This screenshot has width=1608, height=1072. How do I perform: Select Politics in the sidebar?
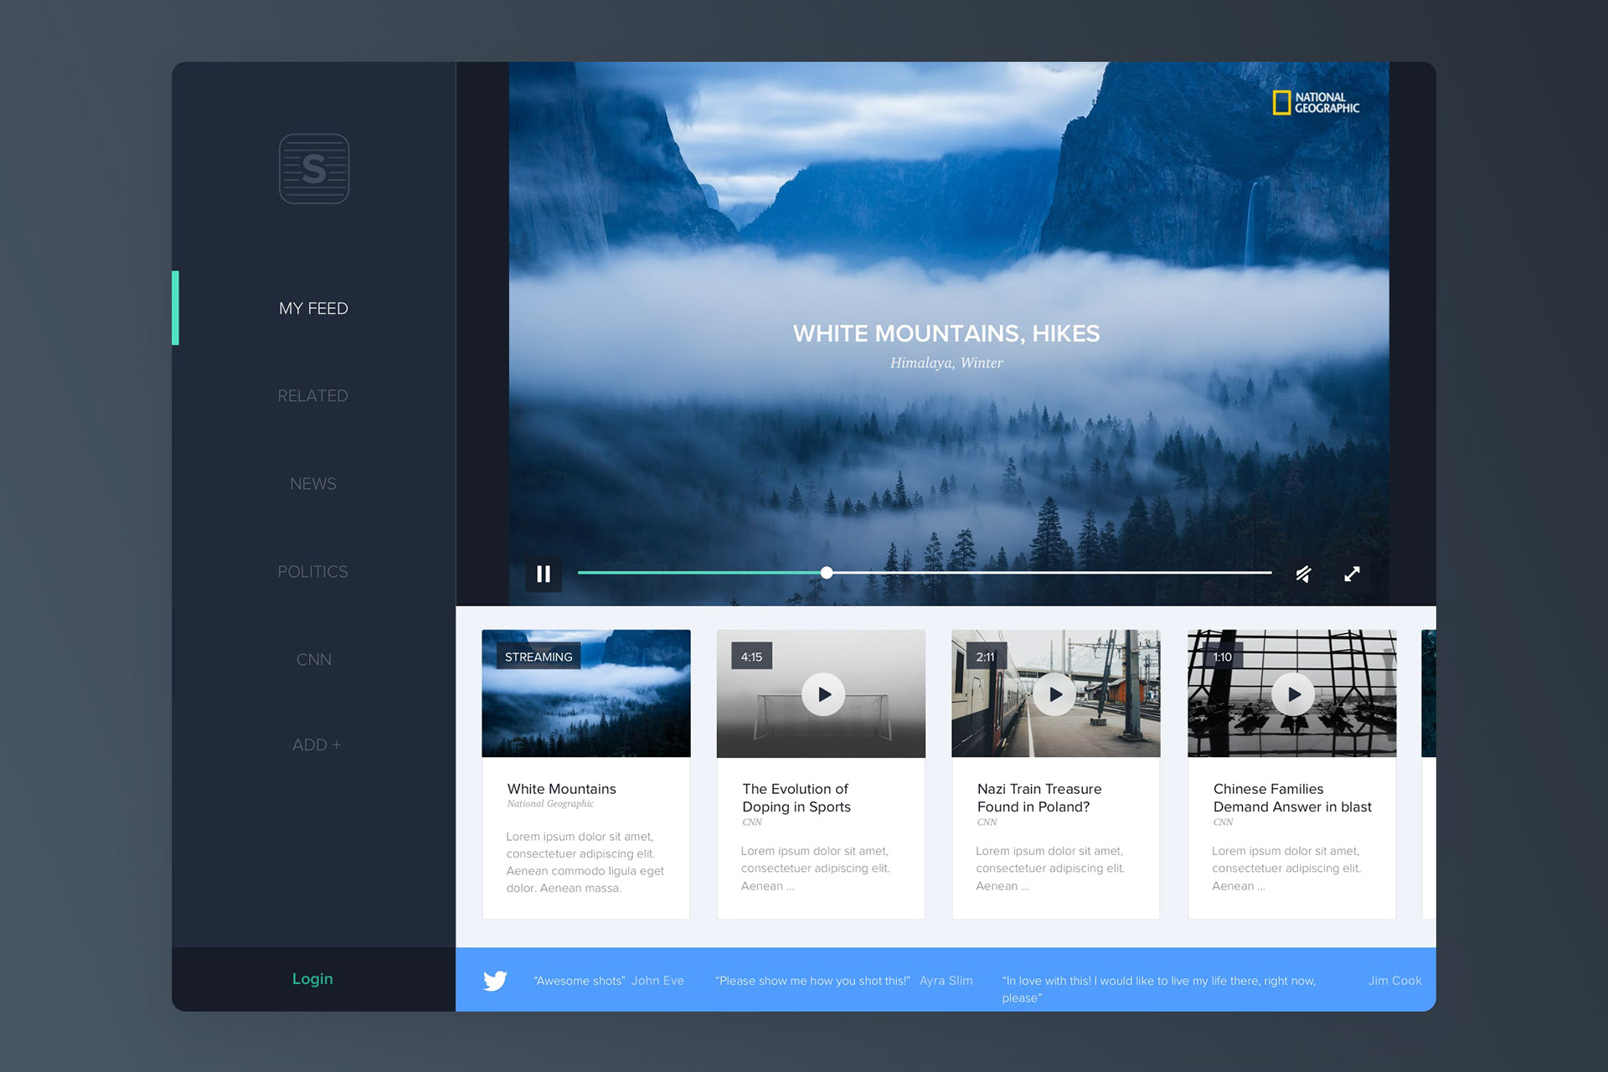[x=312, y=571]
